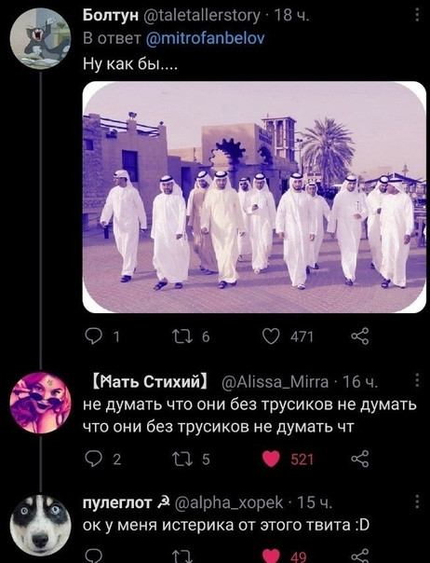View Мать Стихий pink avatar

pos(40,403)
